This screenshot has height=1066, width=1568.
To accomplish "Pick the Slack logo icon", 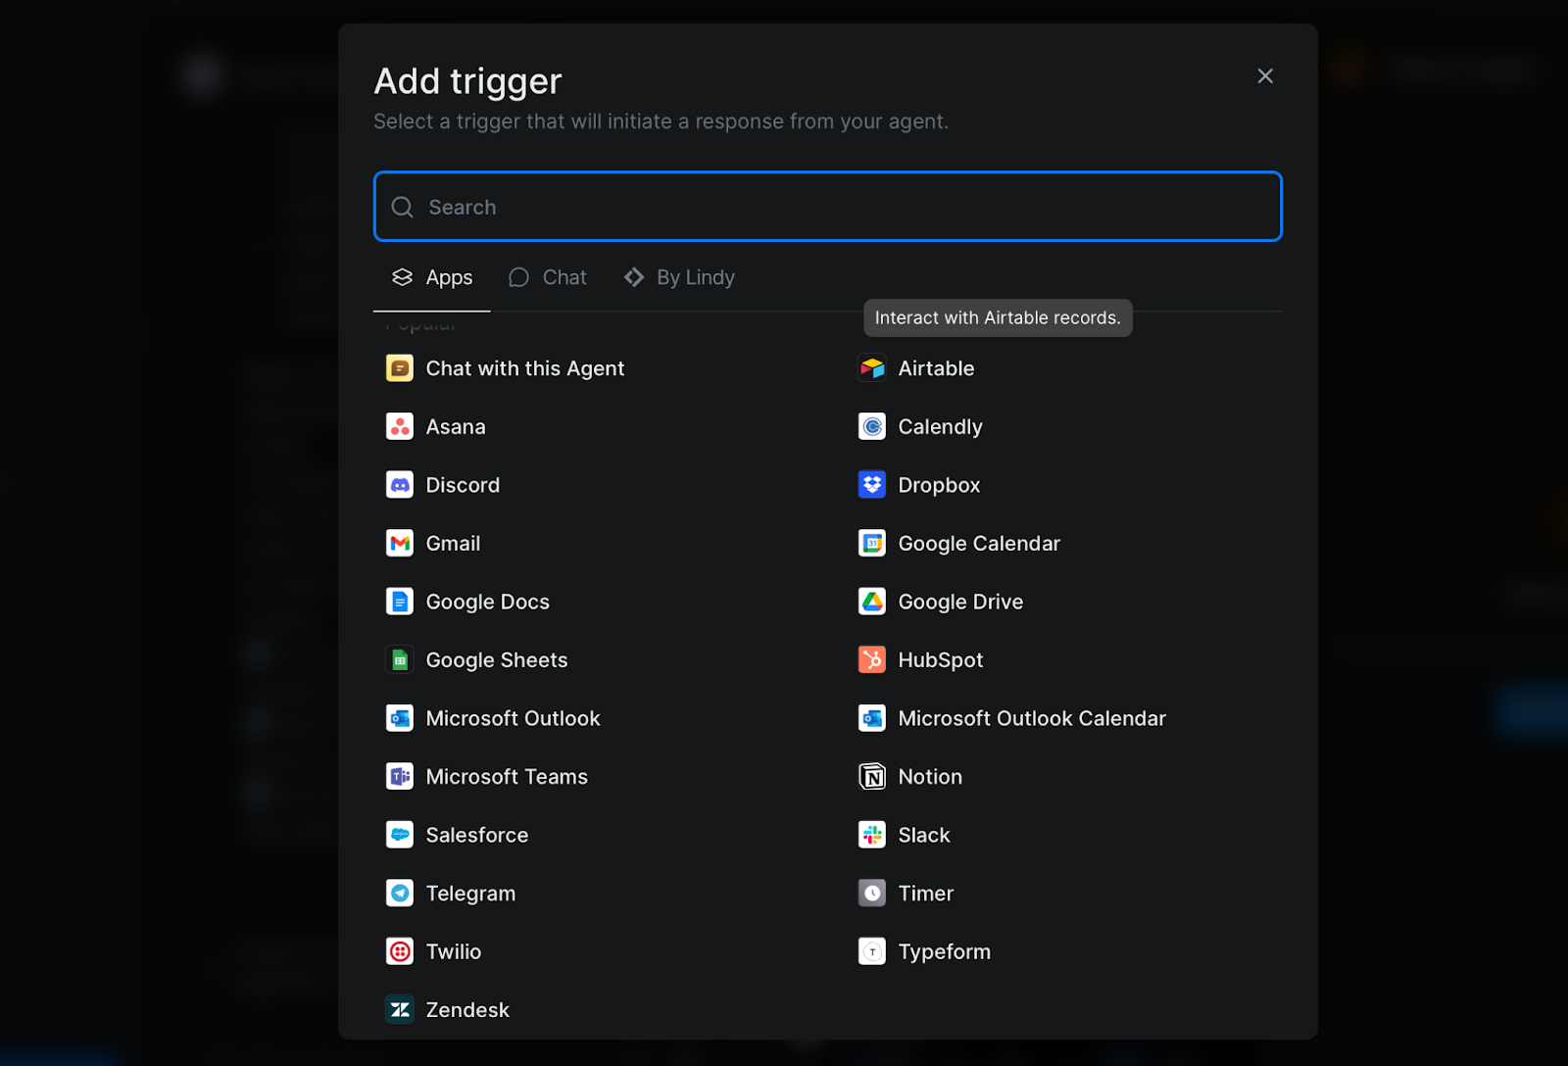I will 871,835.
